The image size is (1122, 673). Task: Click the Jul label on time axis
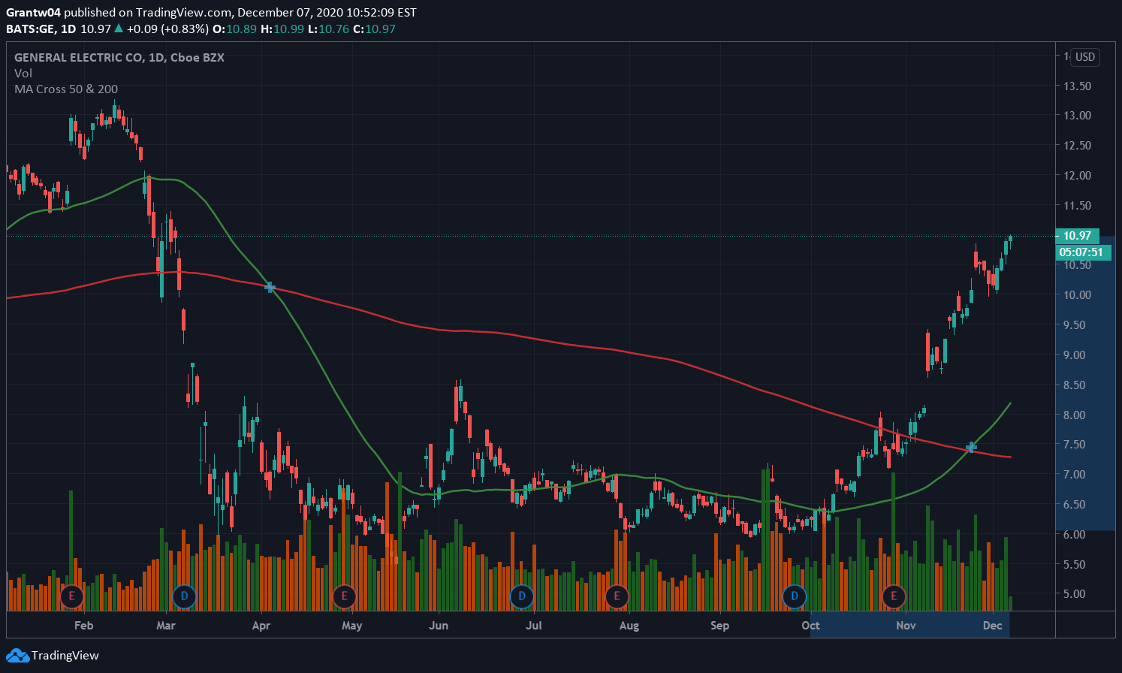pos(534,626)
